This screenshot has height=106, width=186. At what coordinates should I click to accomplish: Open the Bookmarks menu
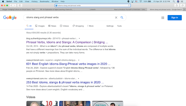click(x=44, y=1)
